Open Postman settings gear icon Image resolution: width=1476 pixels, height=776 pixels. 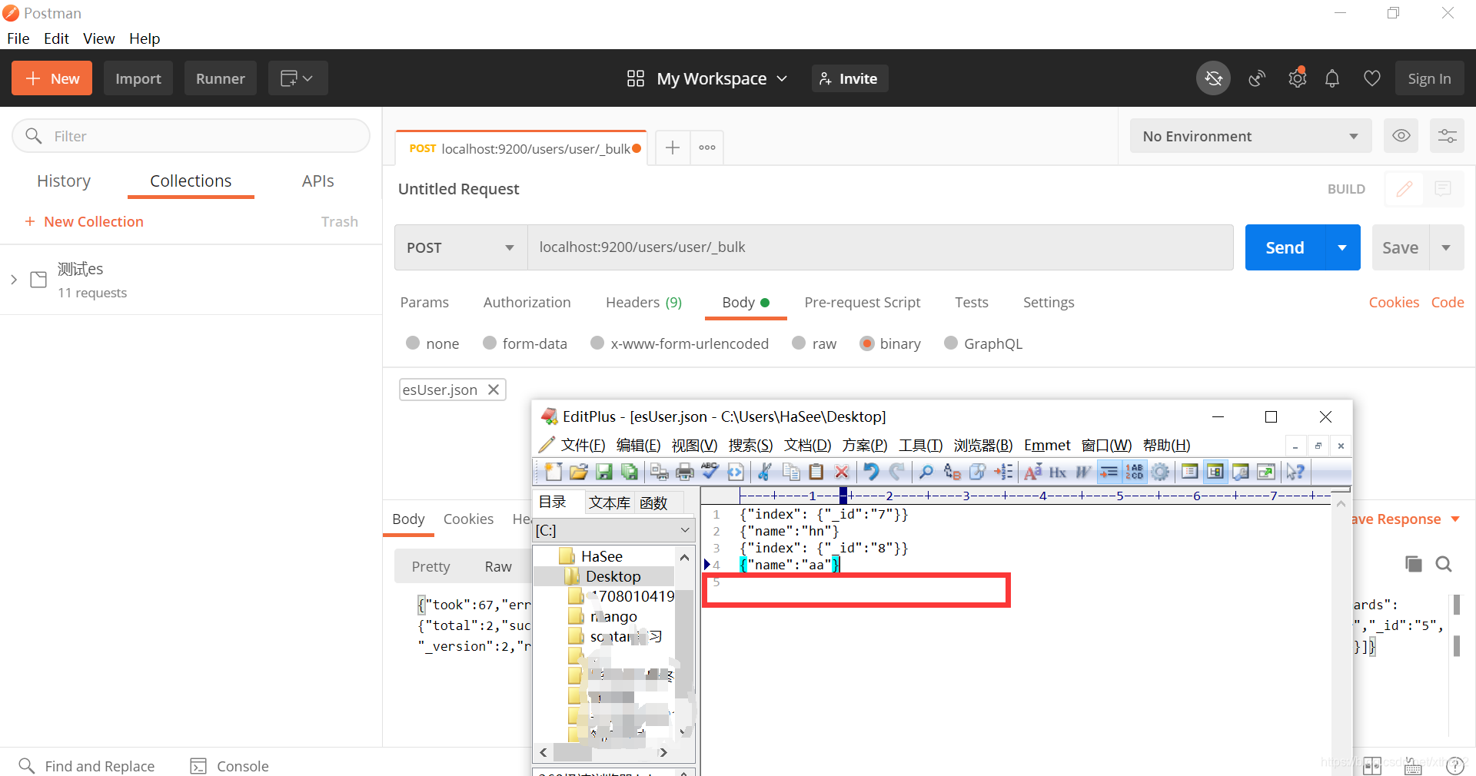pos(1297,78)
